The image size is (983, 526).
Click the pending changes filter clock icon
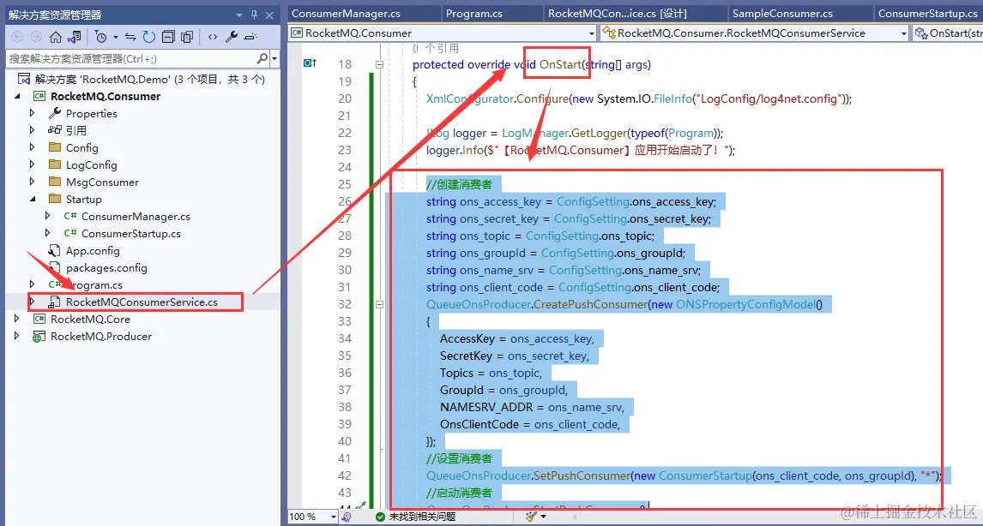coord(101,37)
